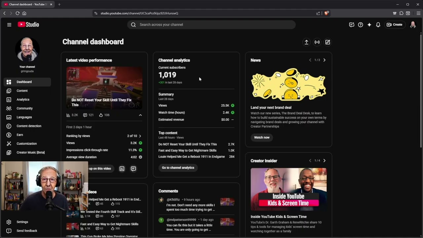Open the comments inbox icon in header

coord(352,24)
